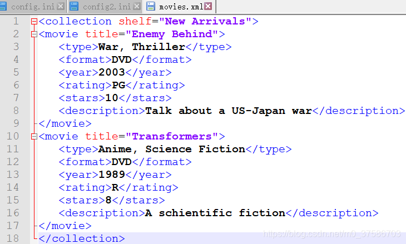This screenshot has height=244, width=406.
Task: Click the stars value 8
Action: tap(108, 200)
